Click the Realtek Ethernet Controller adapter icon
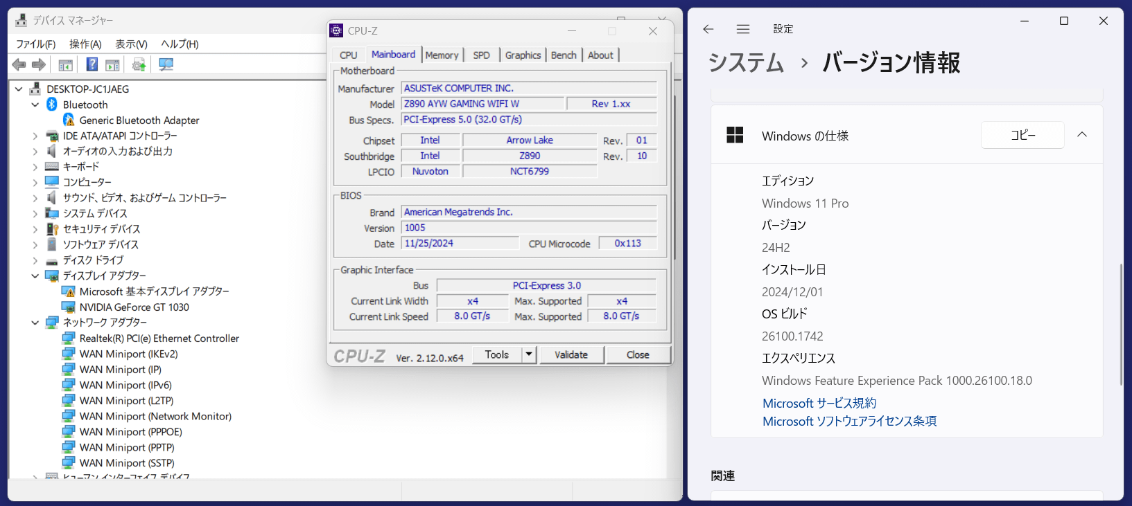Screen dimensions: 1132x506 click(69, 338)
